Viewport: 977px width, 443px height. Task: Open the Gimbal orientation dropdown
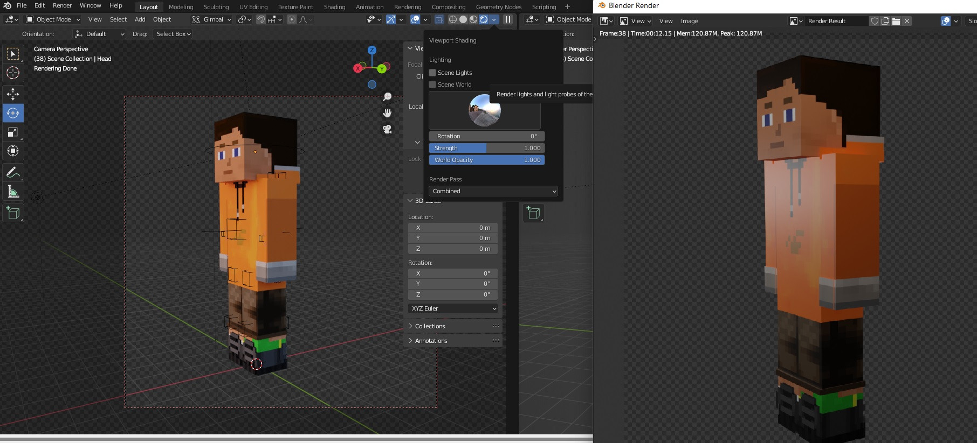coord(211,19)
